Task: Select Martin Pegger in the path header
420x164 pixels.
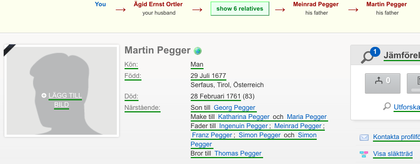Action: pos(387,4)
